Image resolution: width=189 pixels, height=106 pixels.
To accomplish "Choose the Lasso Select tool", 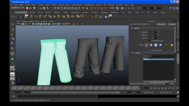I will coord(12,29).
